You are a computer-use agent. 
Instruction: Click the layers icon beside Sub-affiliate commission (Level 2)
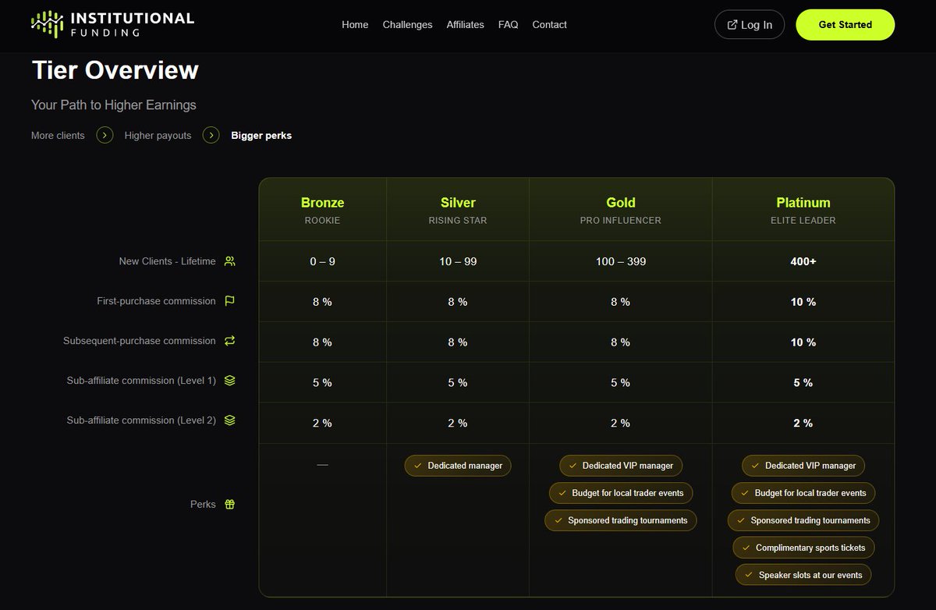[229, 420]
